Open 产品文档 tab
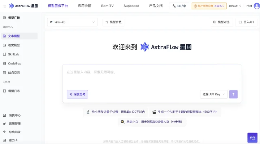Image resolution: width=260 pixels, height=144 pixels. [x=156, y=6]
